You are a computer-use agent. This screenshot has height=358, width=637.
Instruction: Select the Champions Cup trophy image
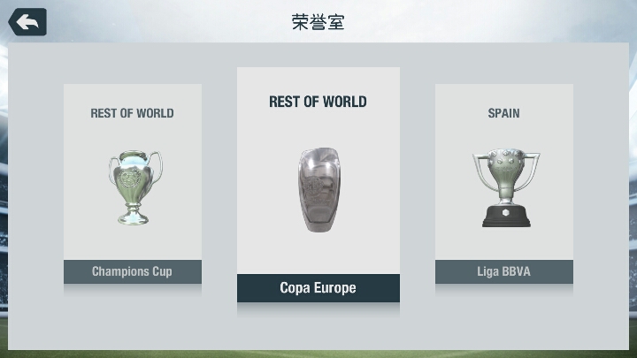coord(134,187)
